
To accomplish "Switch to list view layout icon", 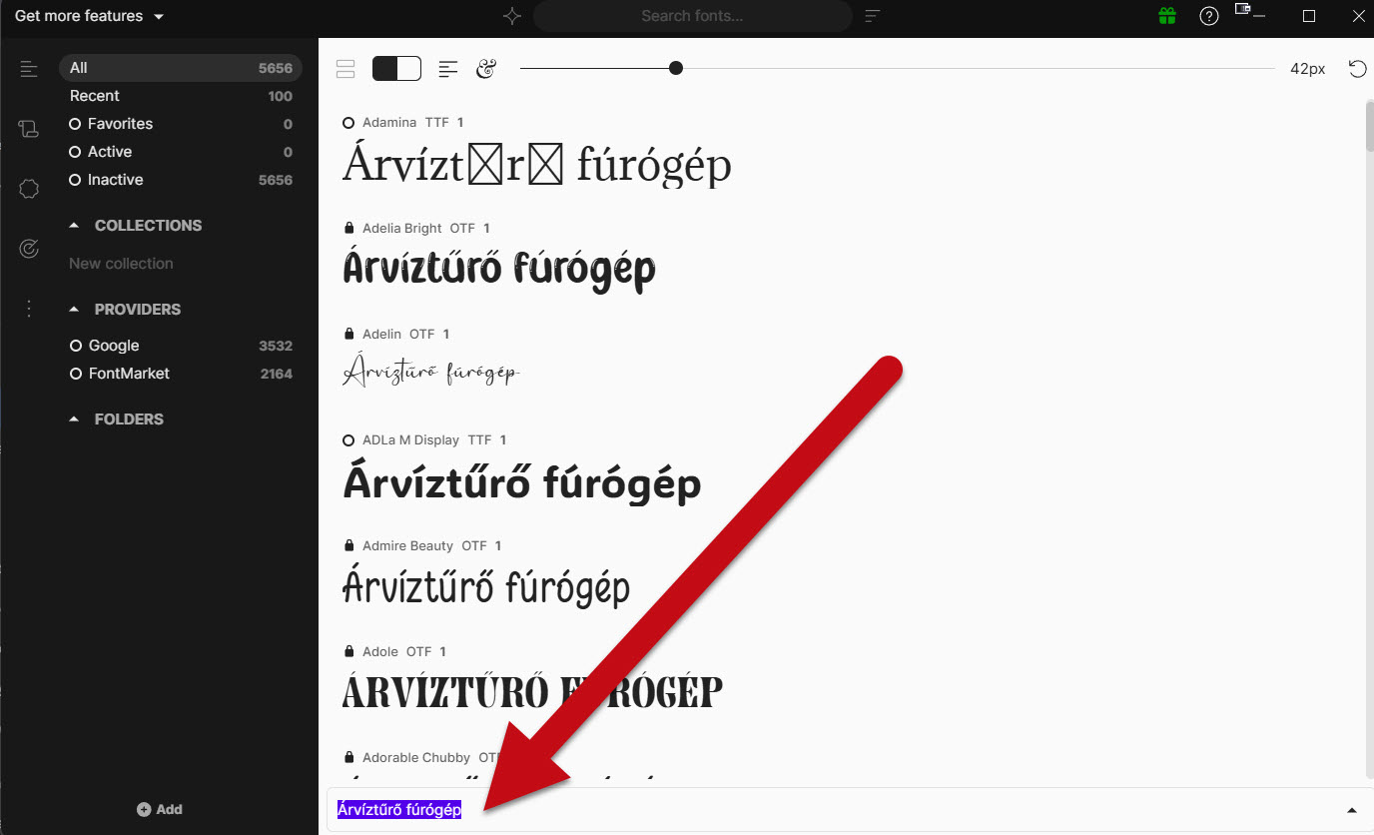I will [x=345, y=69].
